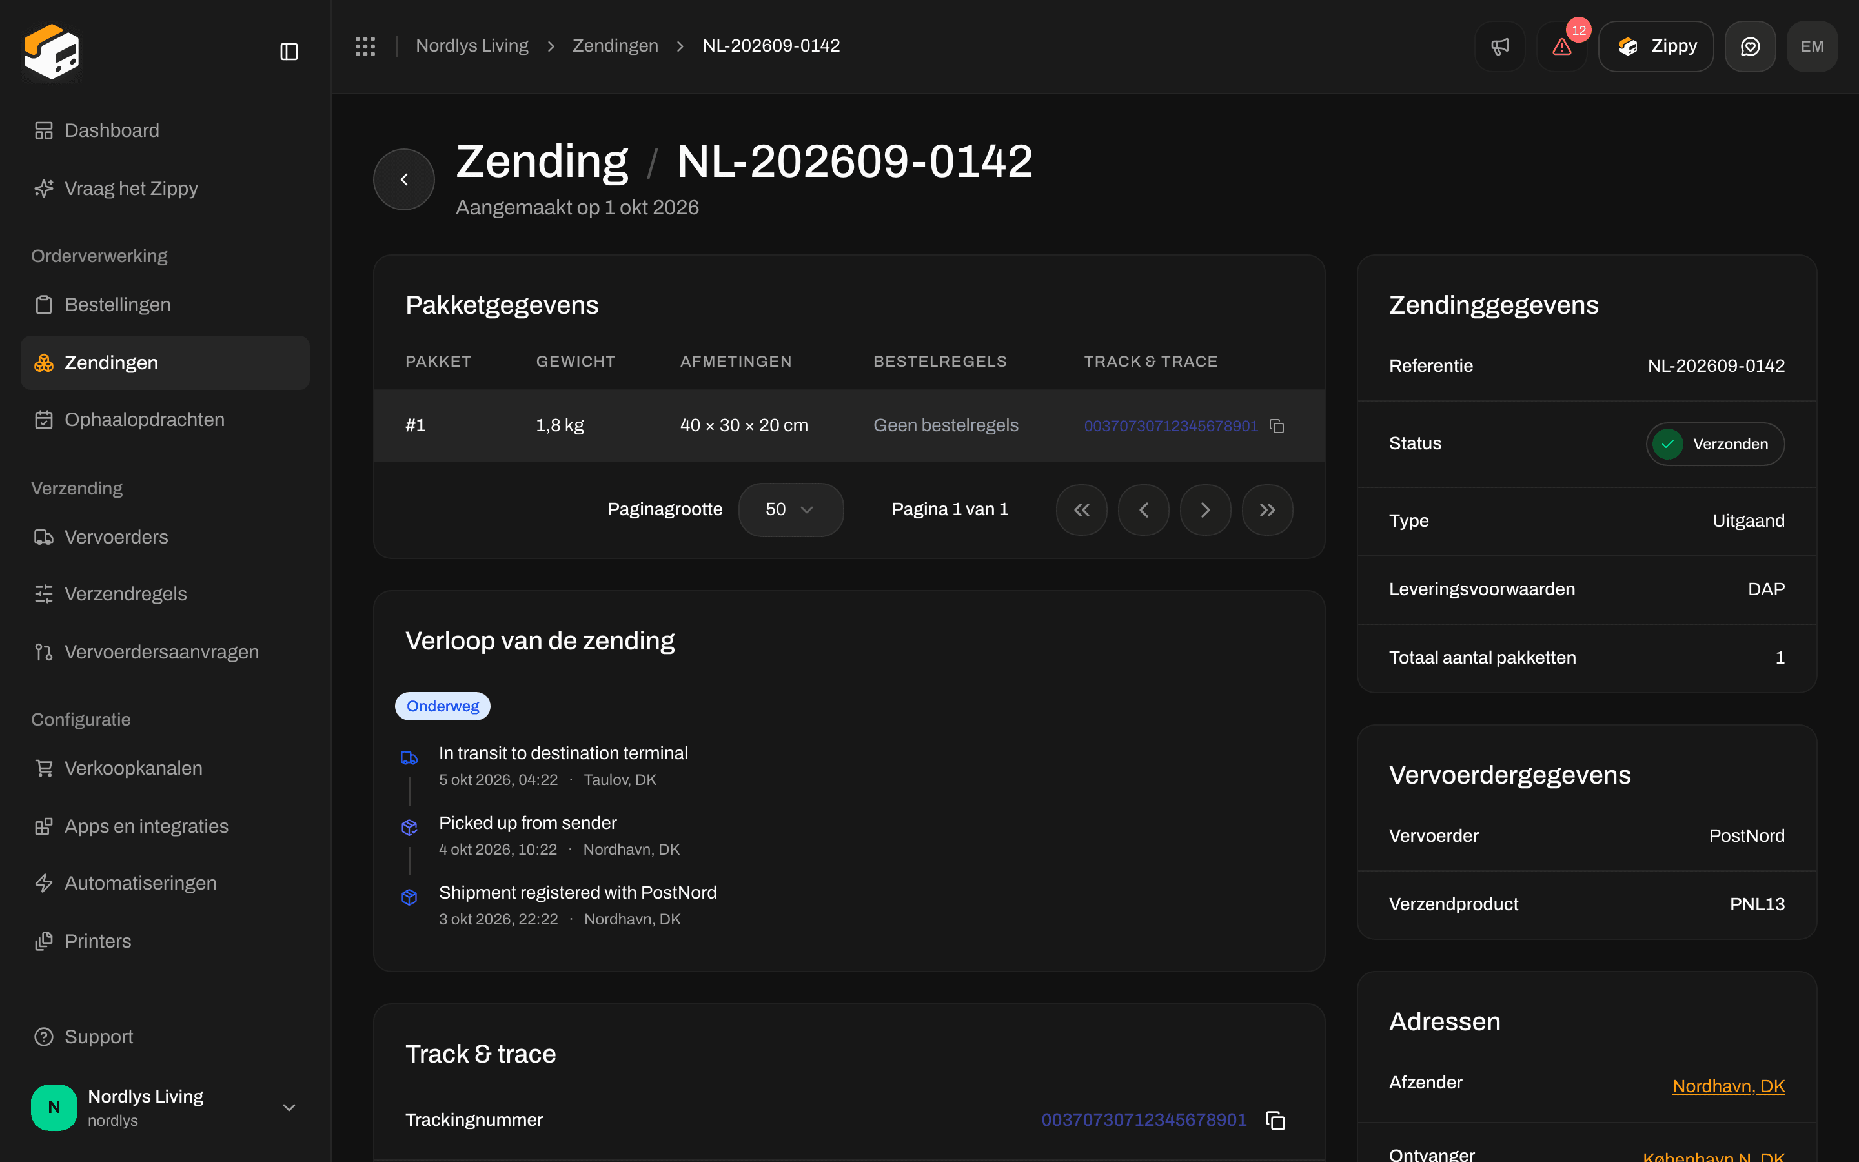Viewport: 1859px width, 1162px height.
Task: Open the Paginagrootte 50 dropdown
Action: point(791,509)
